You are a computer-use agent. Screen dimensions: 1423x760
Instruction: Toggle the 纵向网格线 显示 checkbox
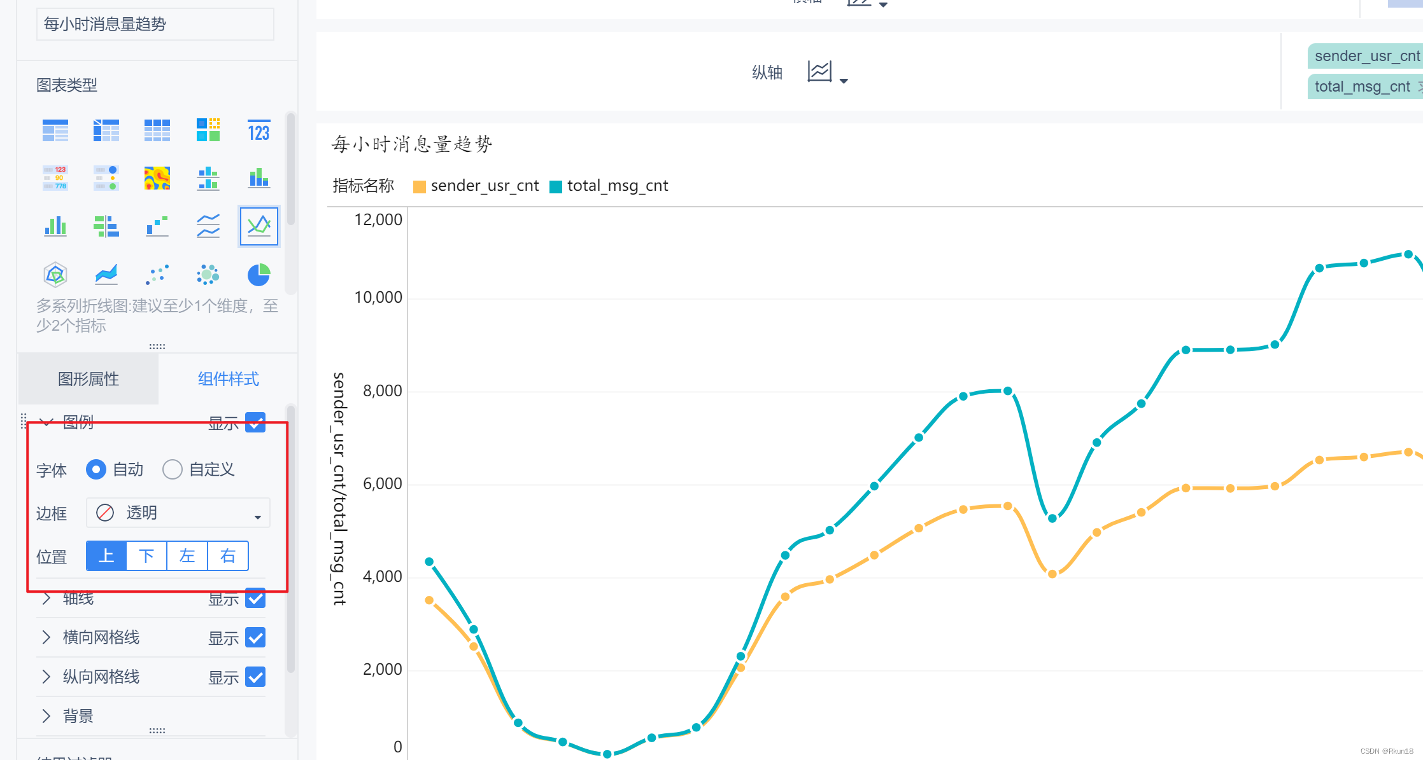(255, 677)
